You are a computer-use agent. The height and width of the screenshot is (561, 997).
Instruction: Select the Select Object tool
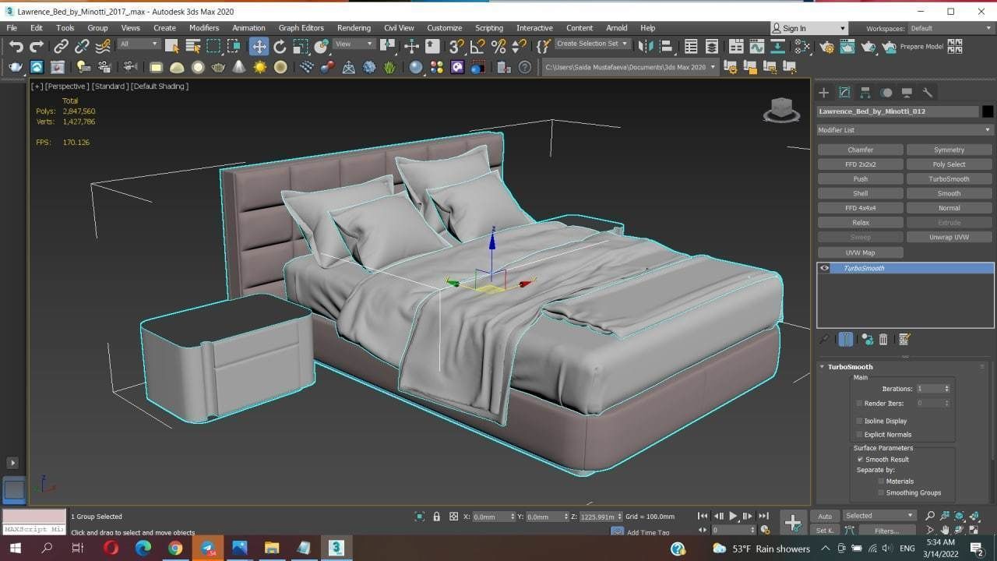(172, 47)
